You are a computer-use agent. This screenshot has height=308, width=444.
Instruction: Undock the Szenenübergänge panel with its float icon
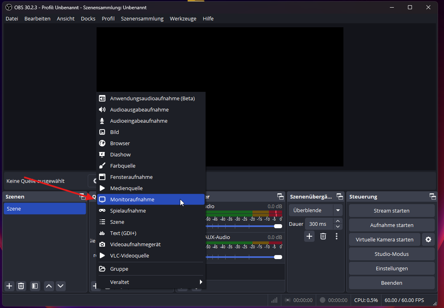click(339, 197)
